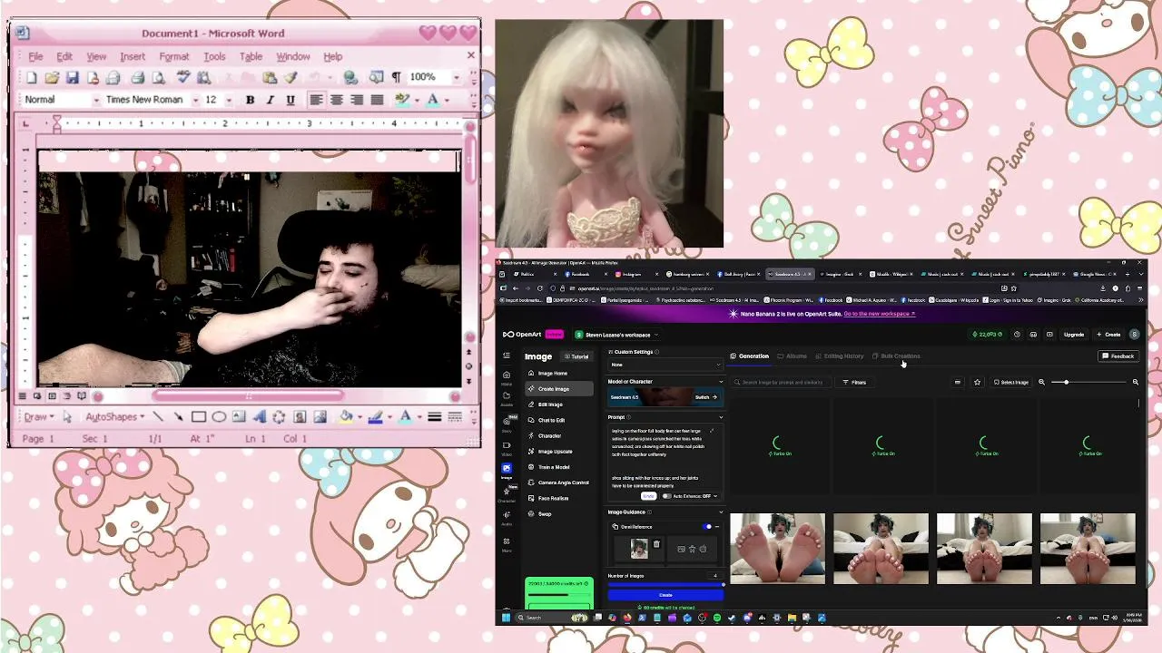Open the Auto Enhance OFF dropdown in prompt box
This screenshot has height=653, width=1162.
(x=690, y=496)
